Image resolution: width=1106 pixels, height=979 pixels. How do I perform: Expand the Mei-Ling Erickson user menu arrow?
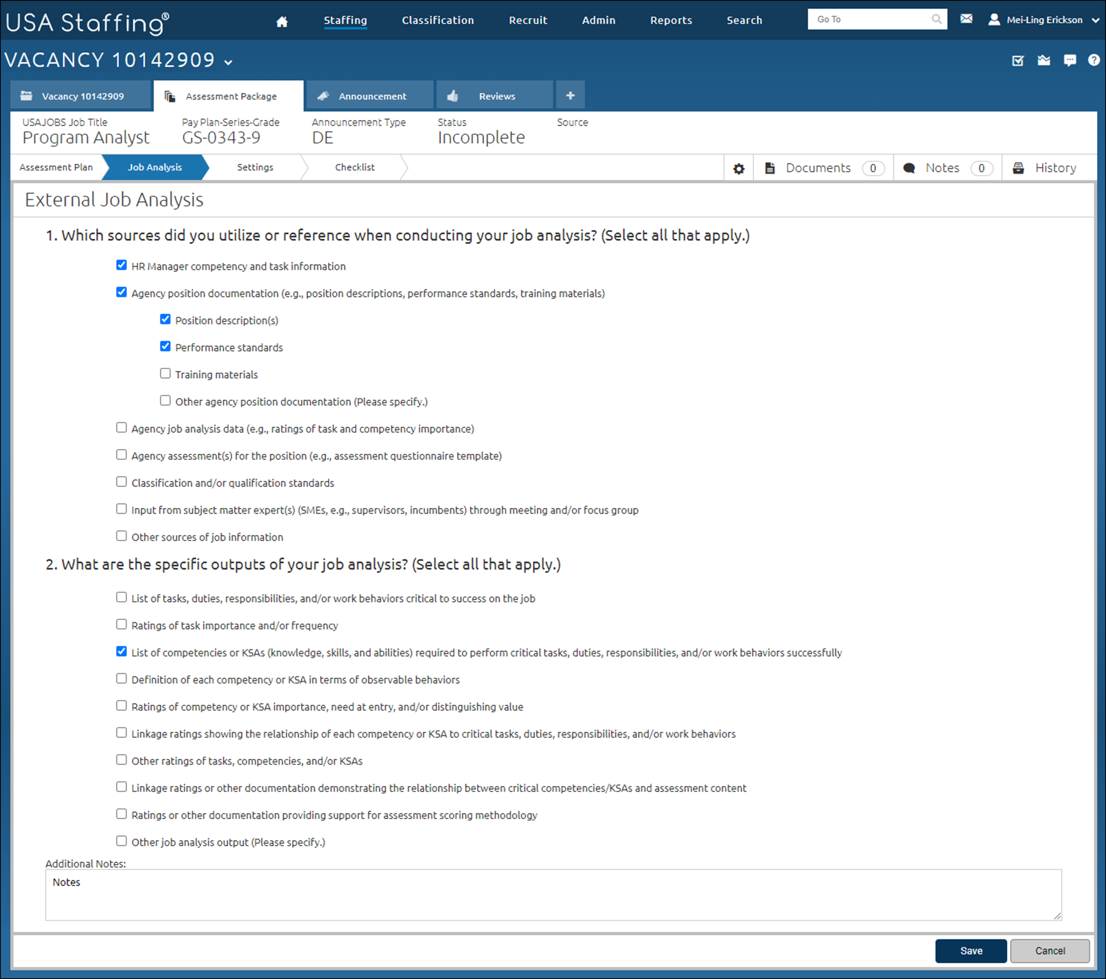point(1096,21)
